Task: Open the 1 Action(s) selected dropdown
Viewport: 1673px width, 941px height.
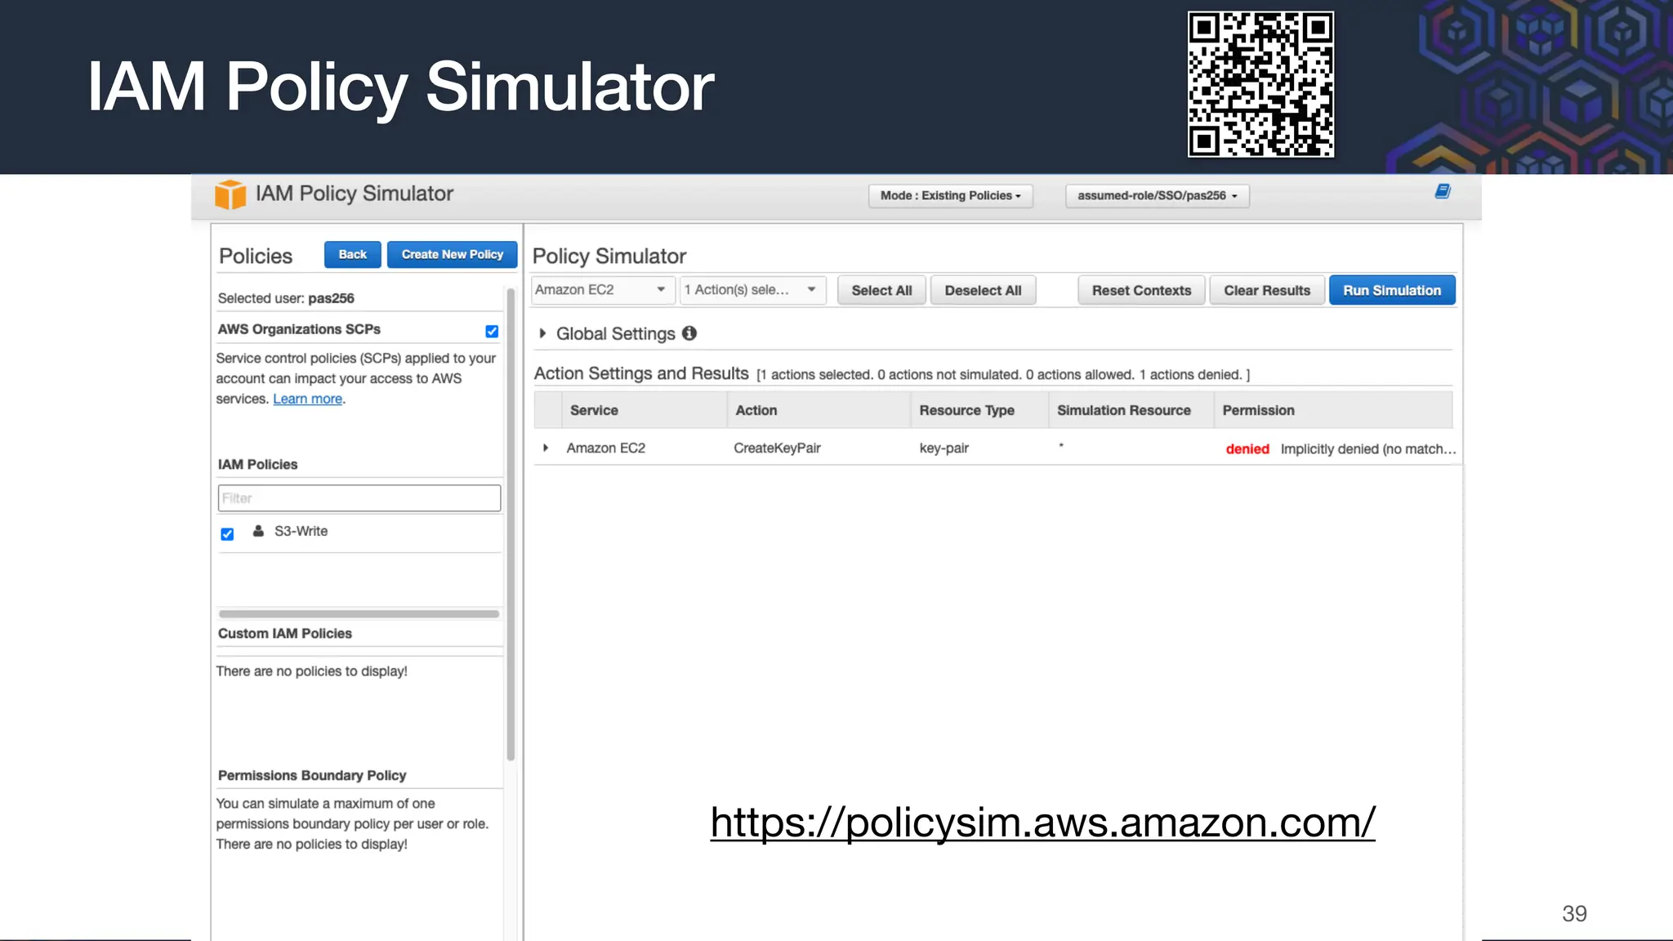Action: [x=752, y=290]
